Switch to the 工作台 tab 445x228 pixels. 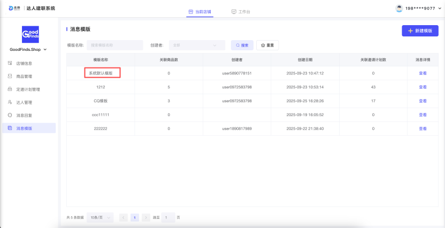click(240, 11)
